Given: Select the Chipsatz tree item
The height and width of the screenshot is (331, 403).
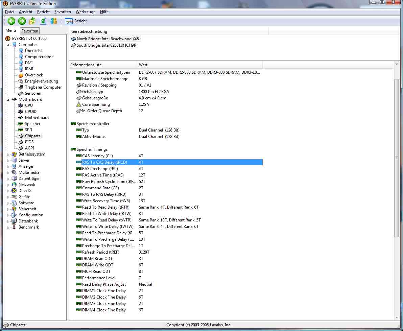Looking at the screenshot, I should click(33, 136).
